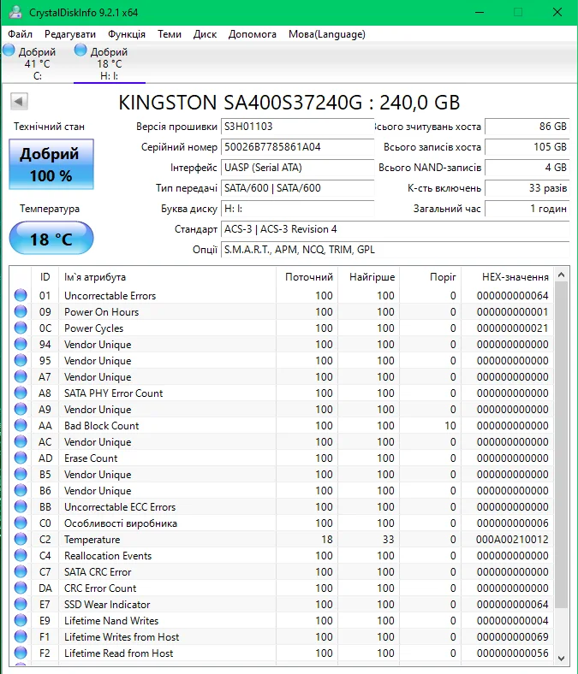
Task: Click the features field S.M.A.R.T., APM, NCQ, TRIM, GPL
Action: (395, 250)
